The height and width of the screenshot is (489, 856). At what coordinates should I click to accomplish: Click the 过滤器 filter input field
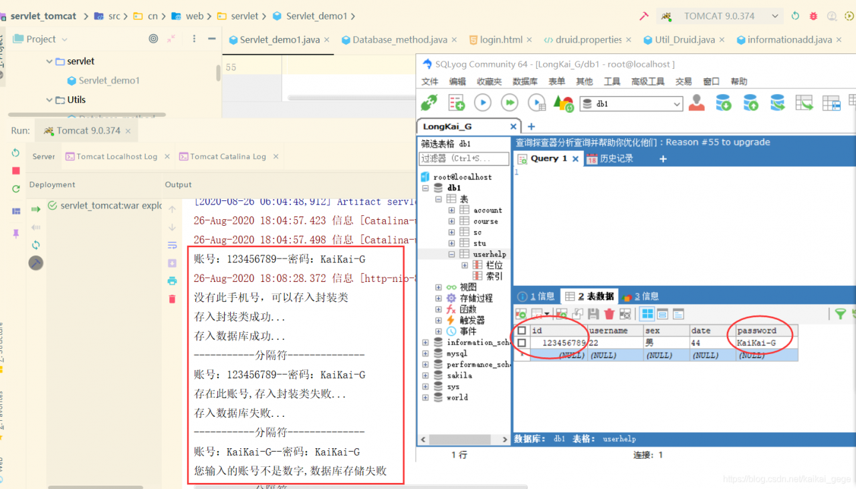click(x=464, y=158)
